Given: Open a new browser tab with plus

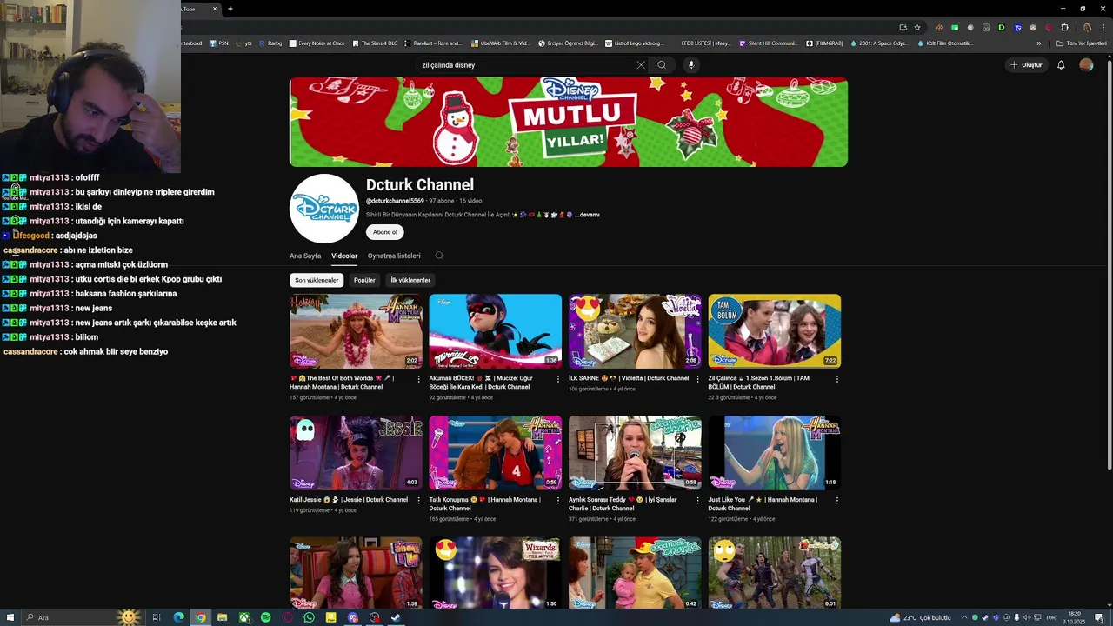Looking at the screenshot, I should (230, 9).
